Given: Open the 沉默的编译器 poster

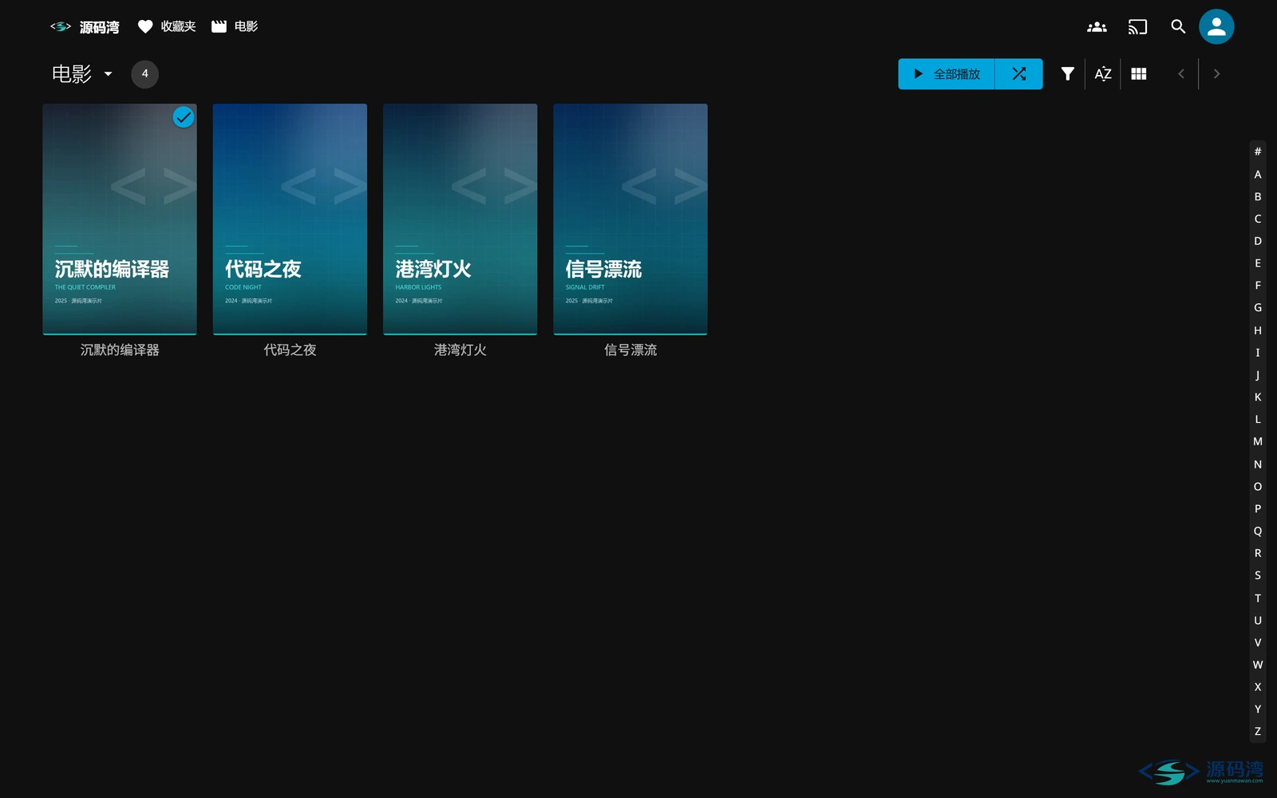Looking at the screenshot, I should pyautogui.click(x=120, y=219).
